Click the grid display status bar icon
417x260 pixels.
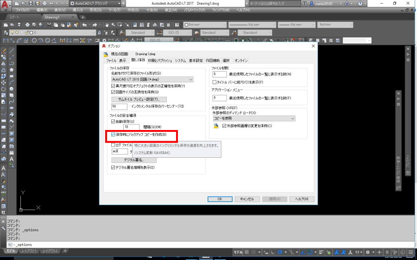coord(246,252)
